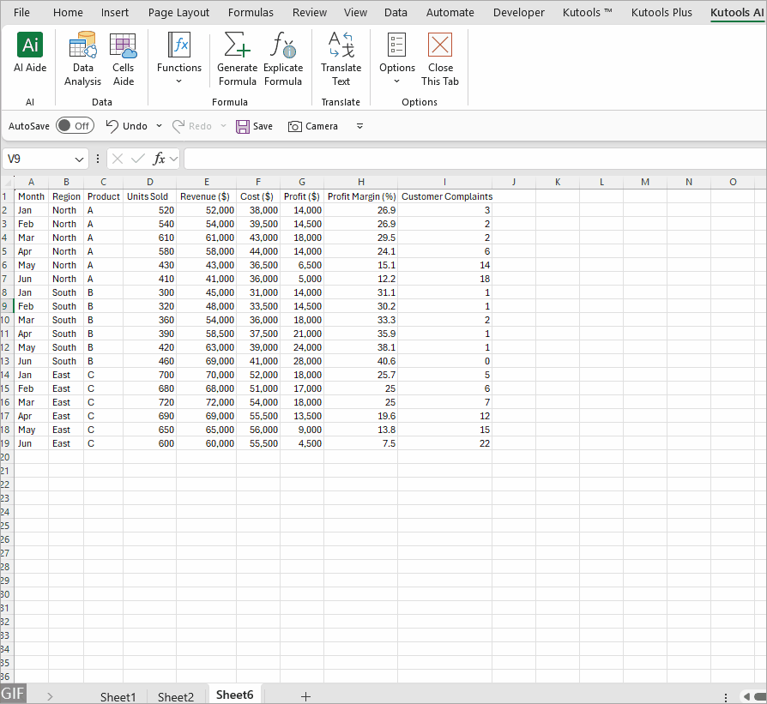
Task: Toggle AutoSave on
Action: point(75,125)
